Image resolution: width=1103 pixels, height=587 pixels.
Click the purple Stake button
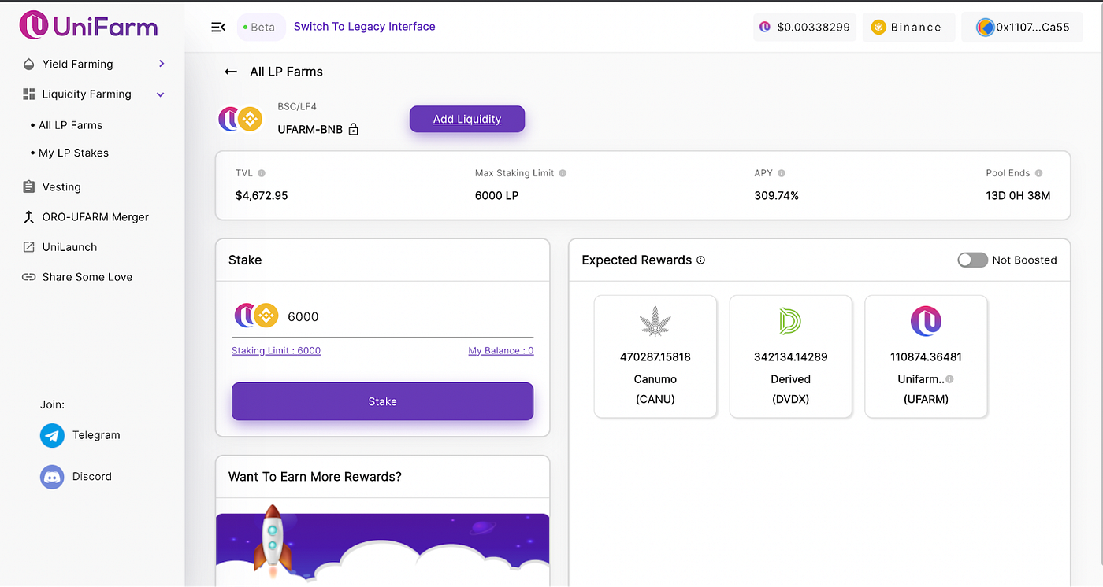[382, 401]
